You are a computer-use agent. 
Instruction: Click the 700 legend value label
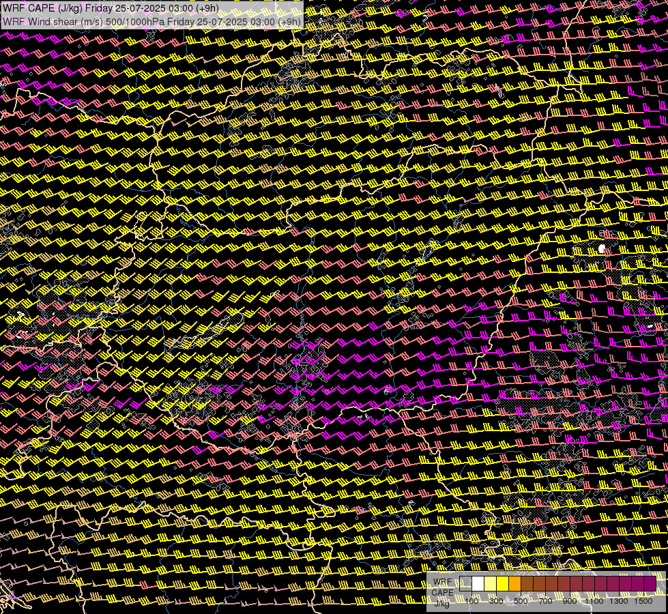click(x=545, y=601)
